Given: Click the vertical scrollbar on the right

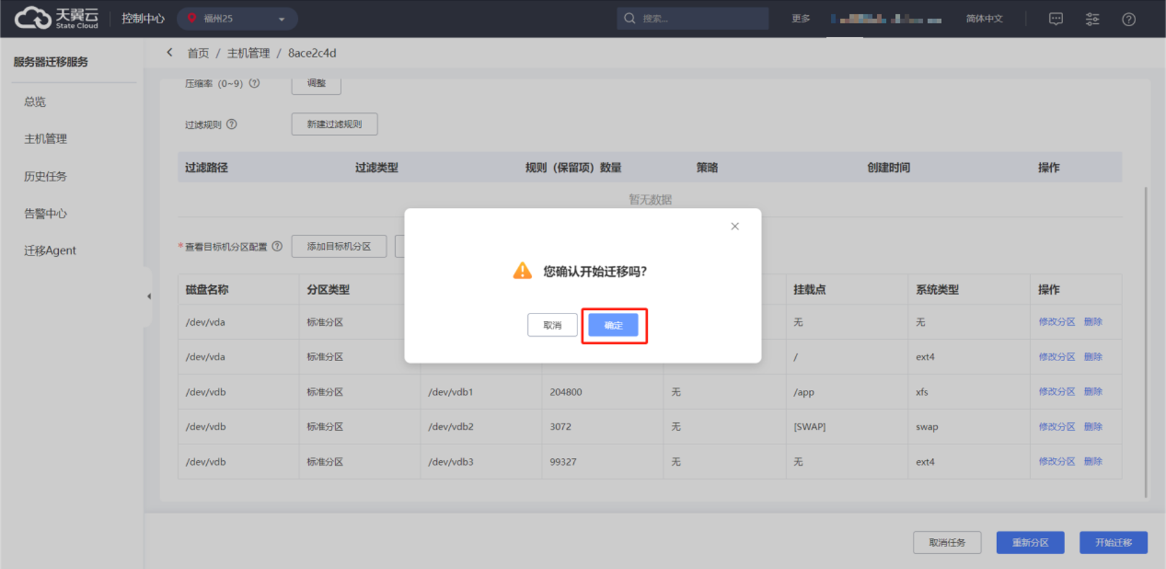Looking at the screenshot, I should click(1145, 342).
